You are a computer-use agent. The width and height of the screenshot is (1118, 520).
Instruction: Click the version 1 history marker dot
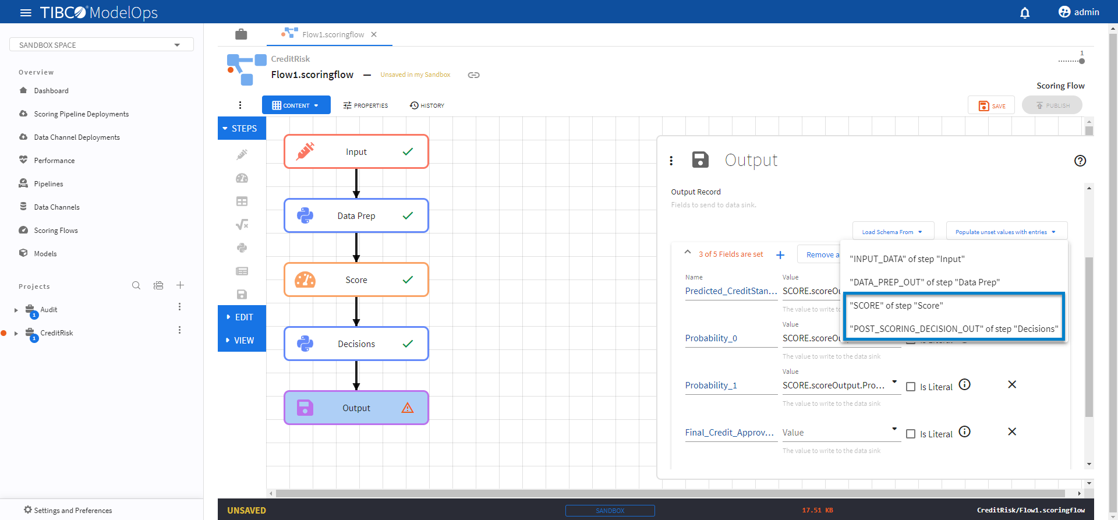point(1082,61)
